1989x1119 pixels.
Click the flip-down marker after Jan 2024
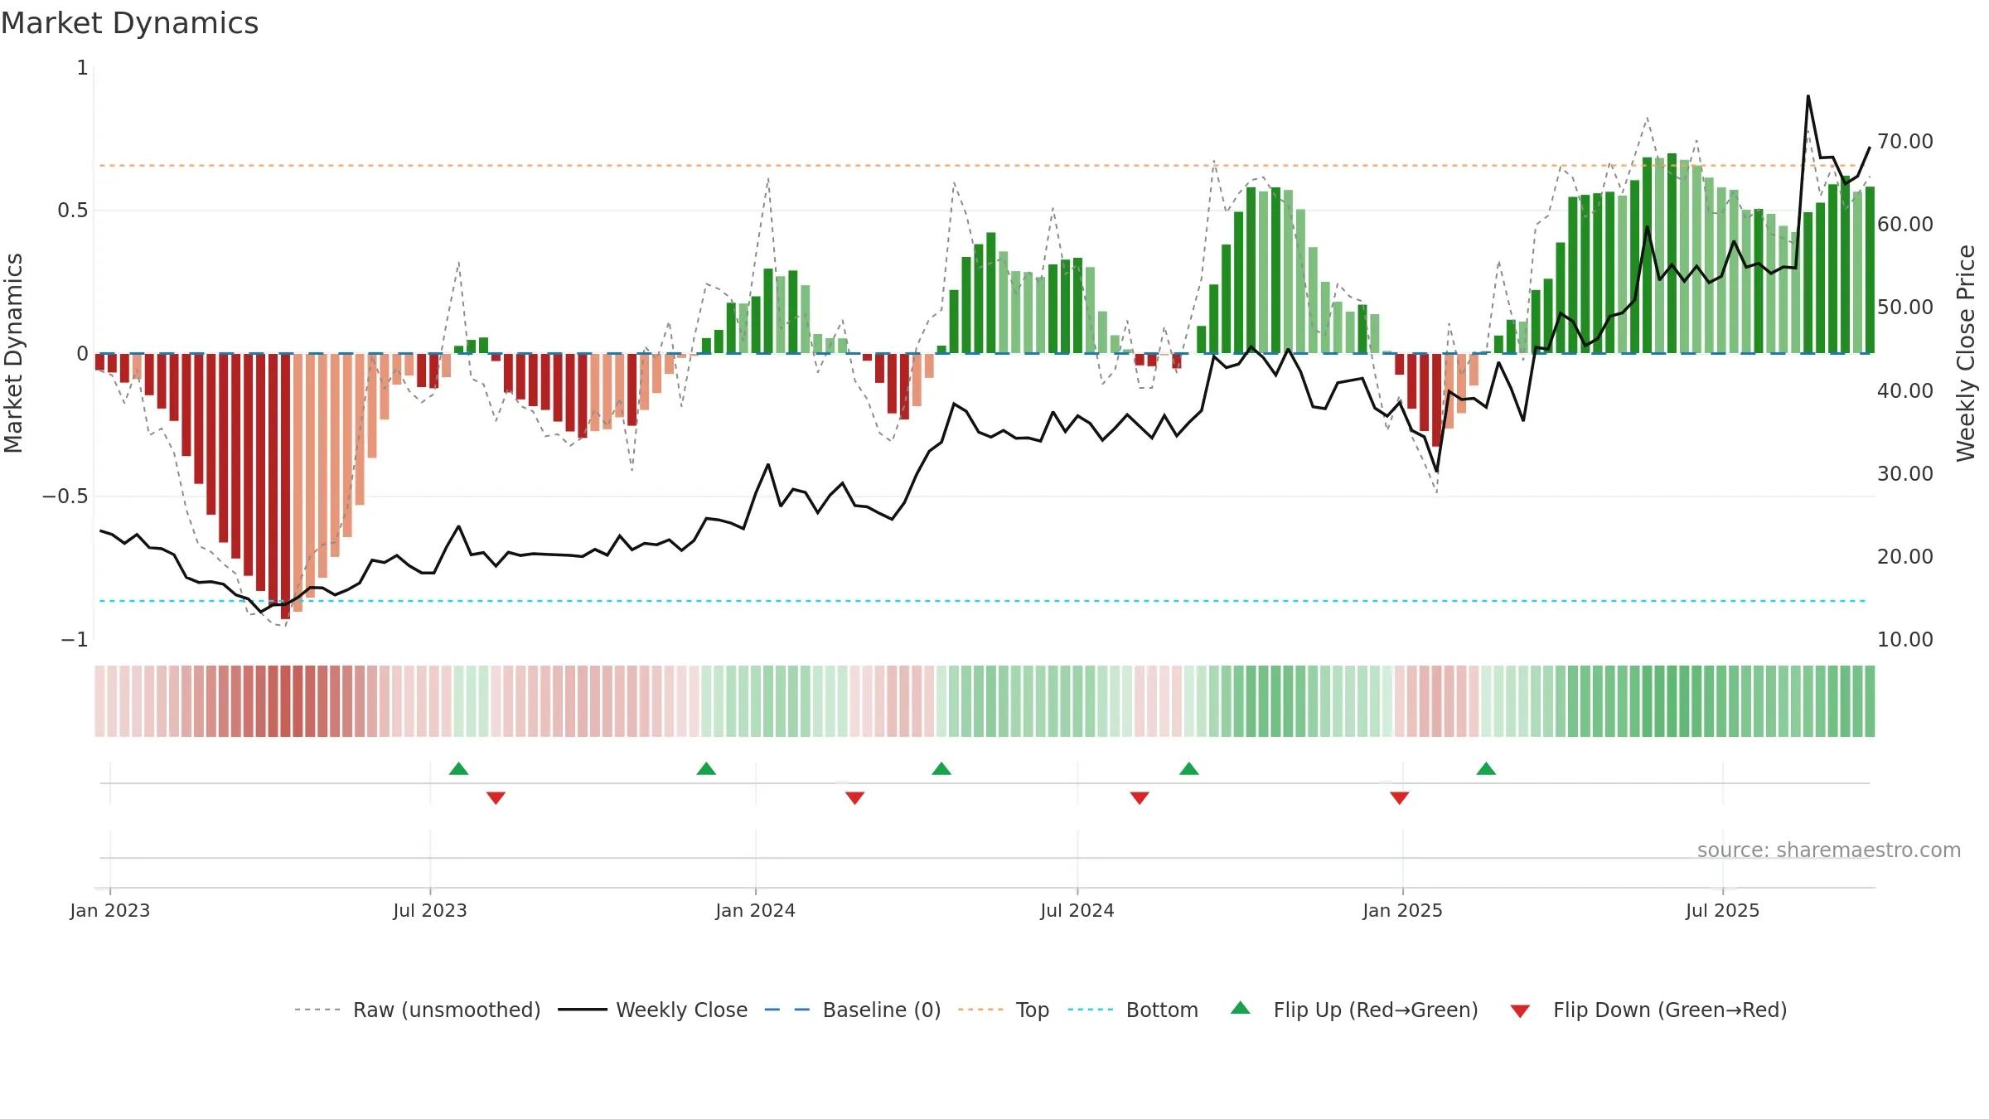pos(854,797)
